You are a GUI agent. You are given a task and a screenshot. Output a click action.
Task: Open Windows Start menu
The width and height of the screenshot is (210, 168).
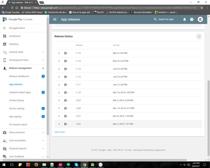[4, 165]
